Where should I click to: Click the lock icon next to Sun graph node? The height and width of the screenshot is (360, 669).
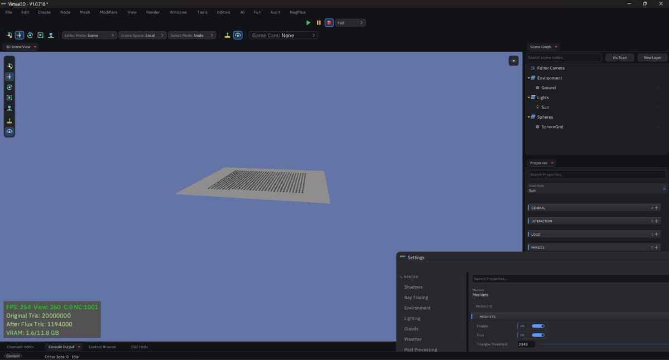coord(665,188)
